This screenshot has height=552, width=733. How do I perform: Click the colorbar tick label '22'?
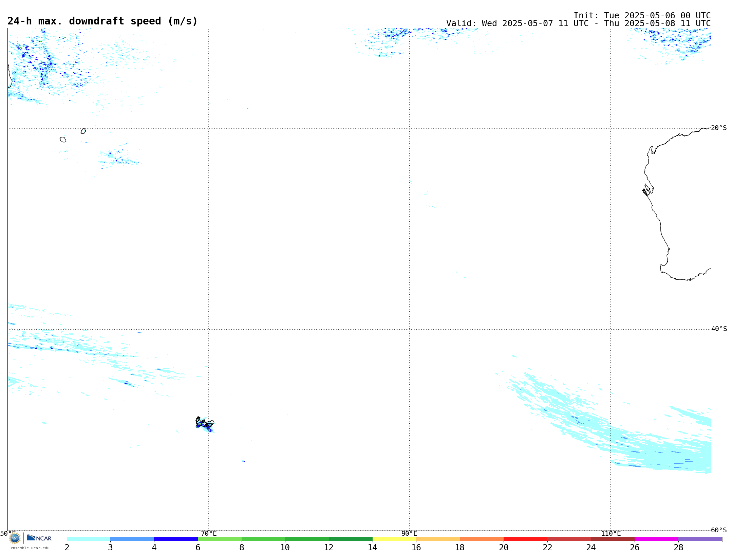point(547,547)
